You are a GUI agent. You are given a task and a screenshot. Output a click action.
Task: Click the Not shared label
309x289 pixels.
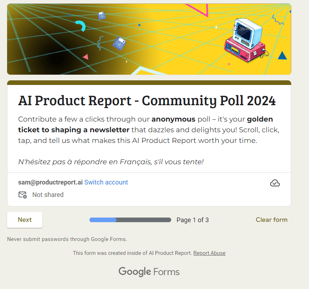pyautogui.click(x=48, y=195)
